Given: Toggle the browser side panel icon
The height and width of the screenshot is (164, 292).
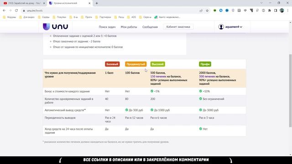Looking at the screenshot, I should [276, 10].
